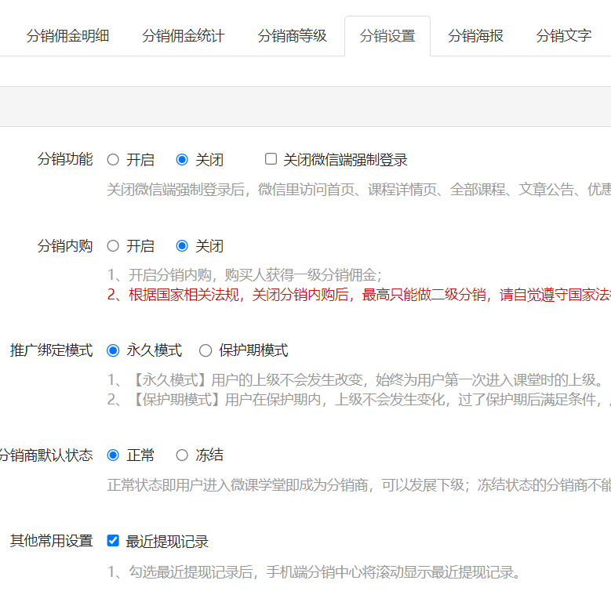Click the 分销内购 field label
This screenshot has width=611, height=613.
tap(65, 246)
